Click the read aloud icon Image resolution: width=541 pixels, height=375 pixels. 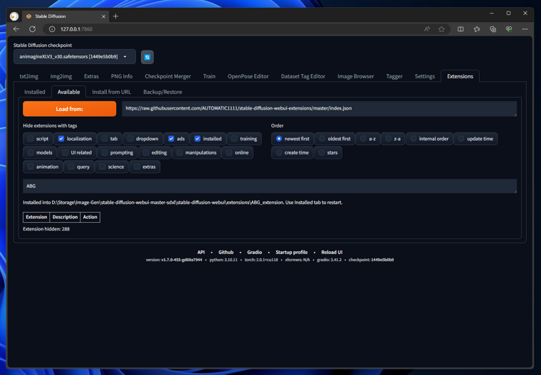coord(427,29)
